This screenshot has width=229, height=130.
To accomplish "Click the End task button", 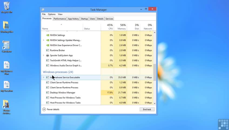I will [147, 109].
